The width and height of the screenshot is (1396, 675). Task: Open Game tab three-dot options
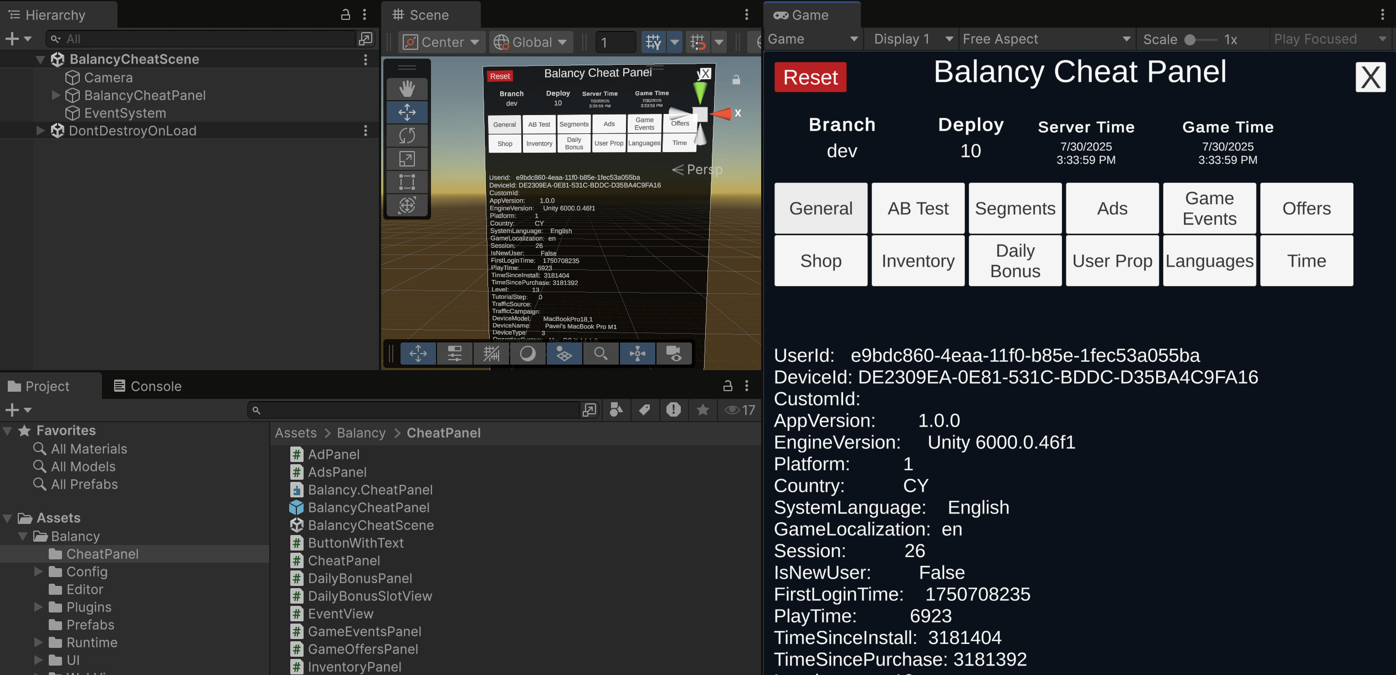click(x=1382, y=14)
